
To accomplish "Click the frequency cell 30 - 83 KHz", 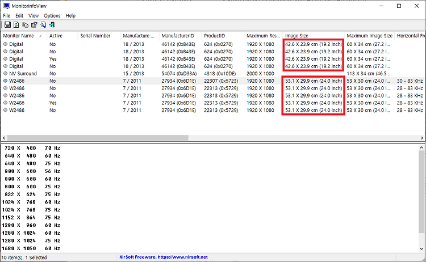I will [410, 81].
